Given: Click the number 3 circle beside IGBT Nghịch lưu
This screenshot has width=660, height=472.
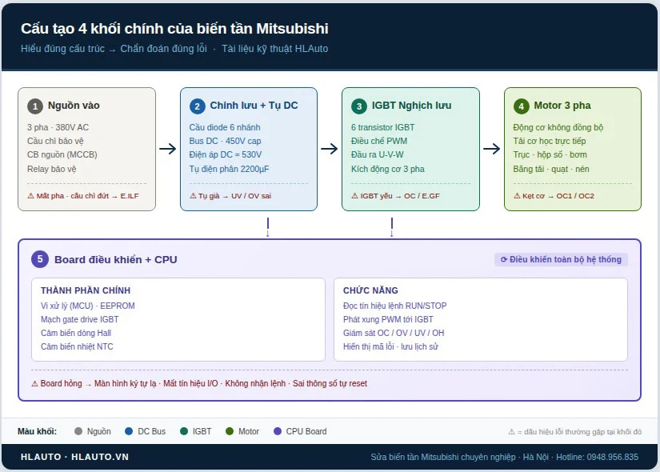Looking at the screenshot, I should tap(359, 106).
